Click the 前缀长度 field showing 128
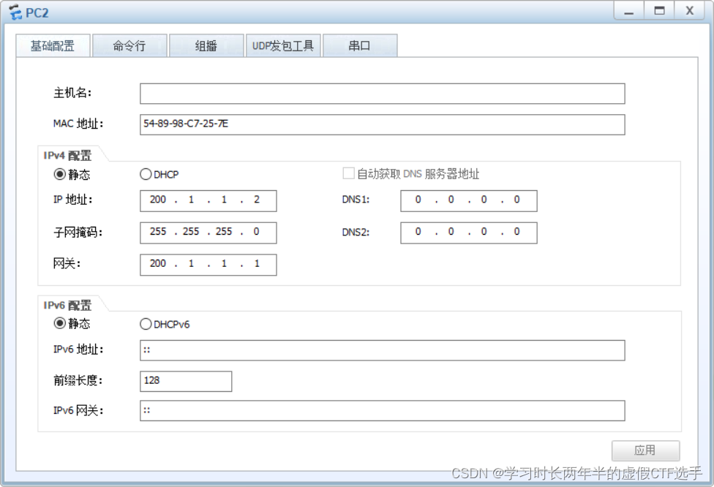The width and height of the screenshot is (714, 487). [x=186, y=381]
